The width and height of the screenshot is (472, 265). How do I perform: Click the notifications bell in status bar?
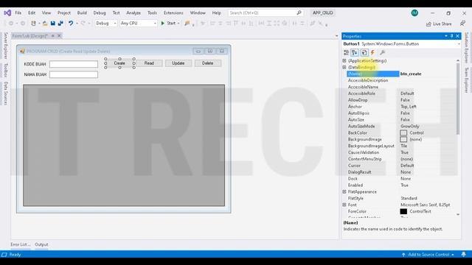coord(464,255)
